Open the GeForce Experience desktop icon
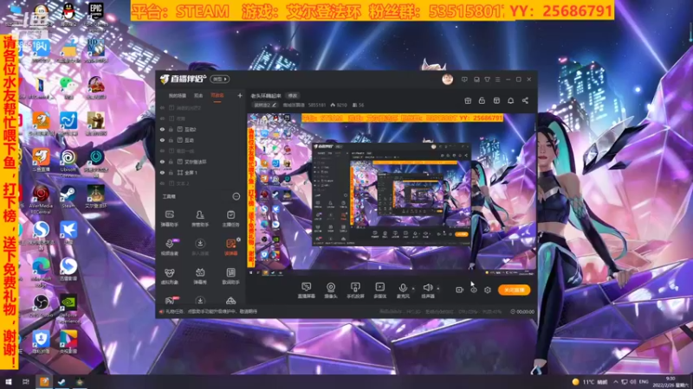This screenshot has width=693, height=389. [68, 309]
